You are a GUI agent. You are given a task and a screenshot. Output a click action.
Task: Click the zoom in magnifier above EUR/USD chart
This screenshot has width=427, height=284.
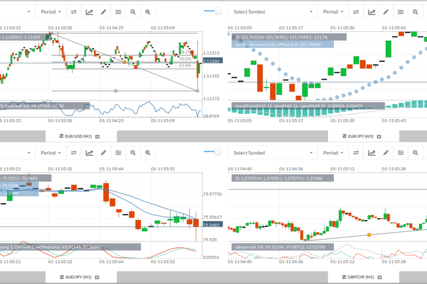[148, 11]
